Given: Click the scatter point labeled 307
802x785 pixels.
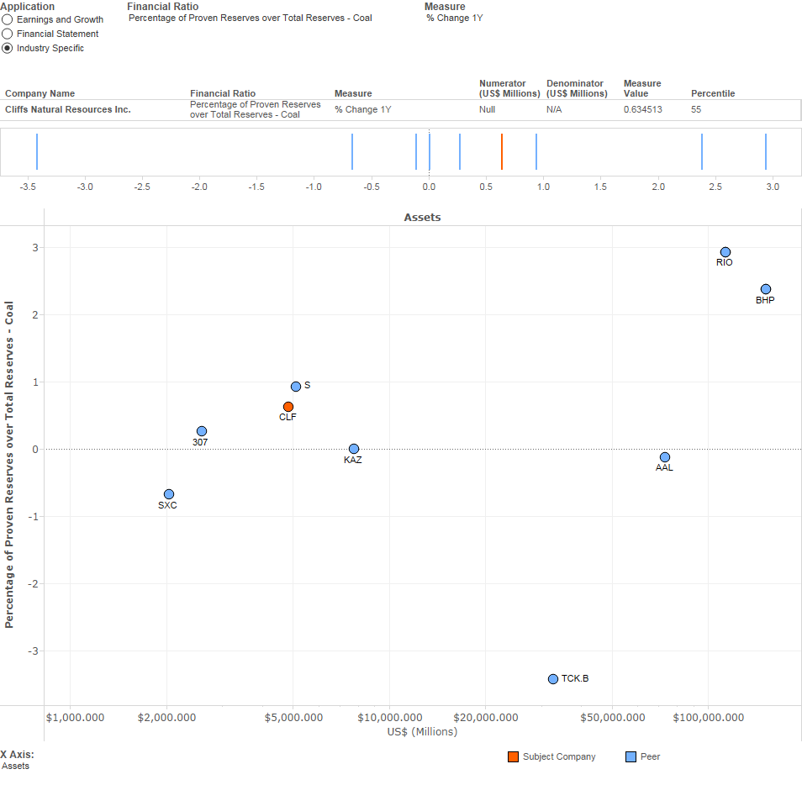Looking at the screenshot, I should point(202,431).
